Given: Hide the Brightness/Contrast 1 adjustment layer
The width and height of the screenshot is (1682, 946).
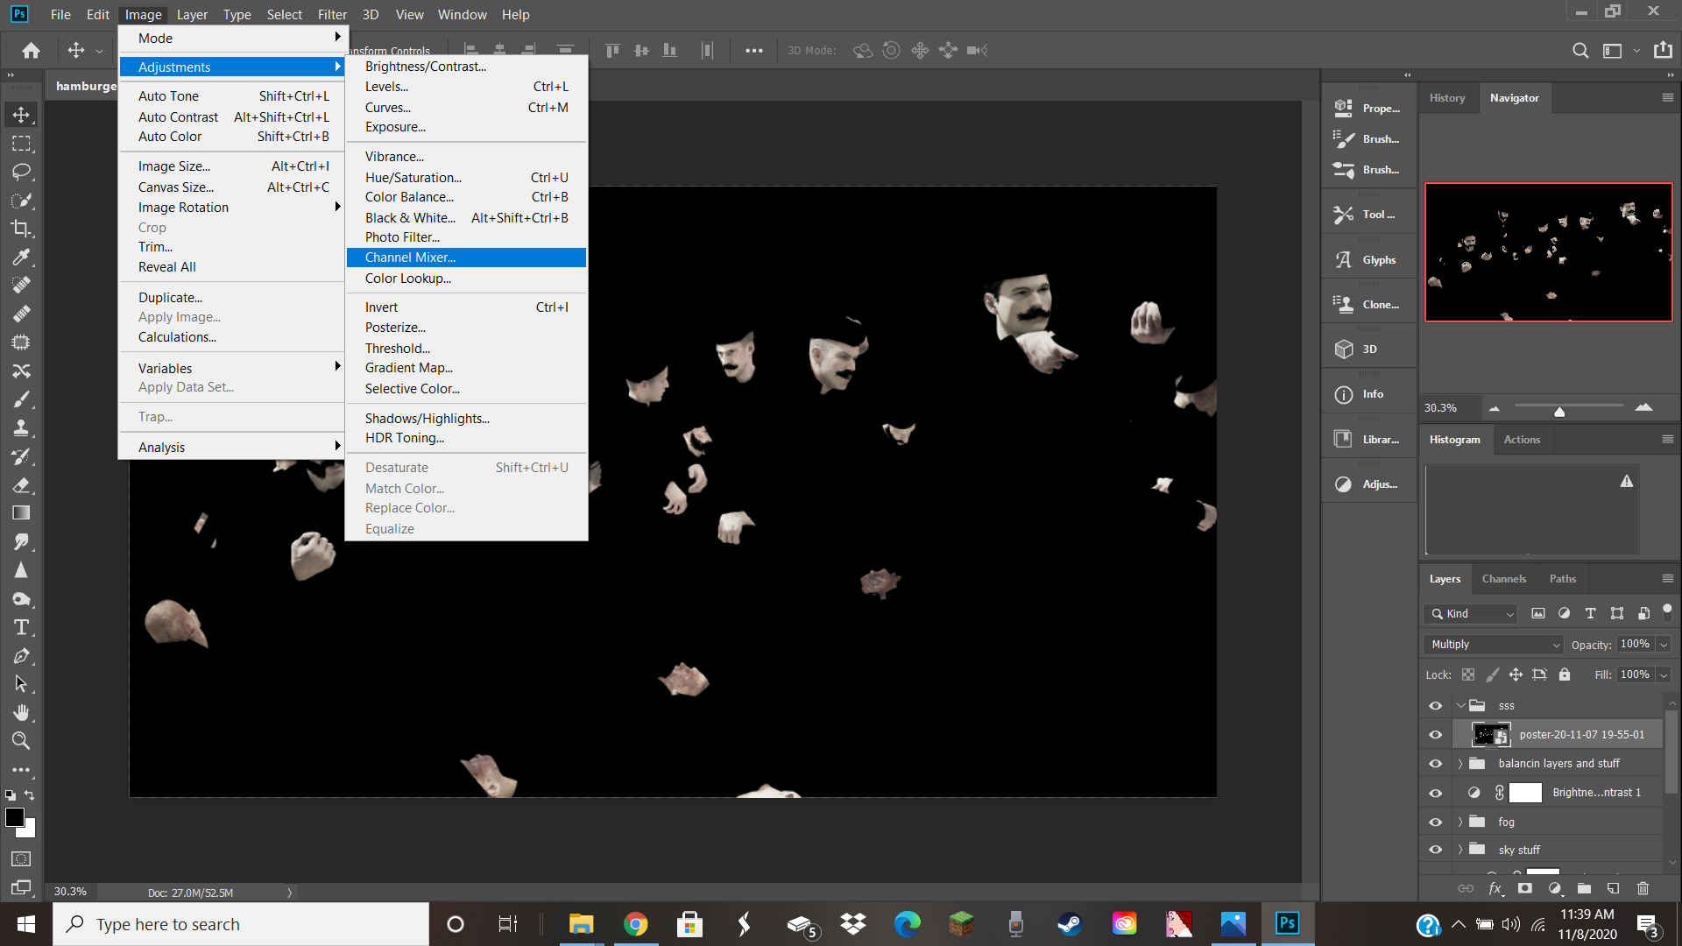Looking at the screenshot, I should click(1435, 793).
